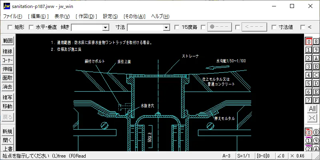Viewport: 320px width, 160px height.
Task: Click the <--- arrow line button
Action: coord(254,27)
